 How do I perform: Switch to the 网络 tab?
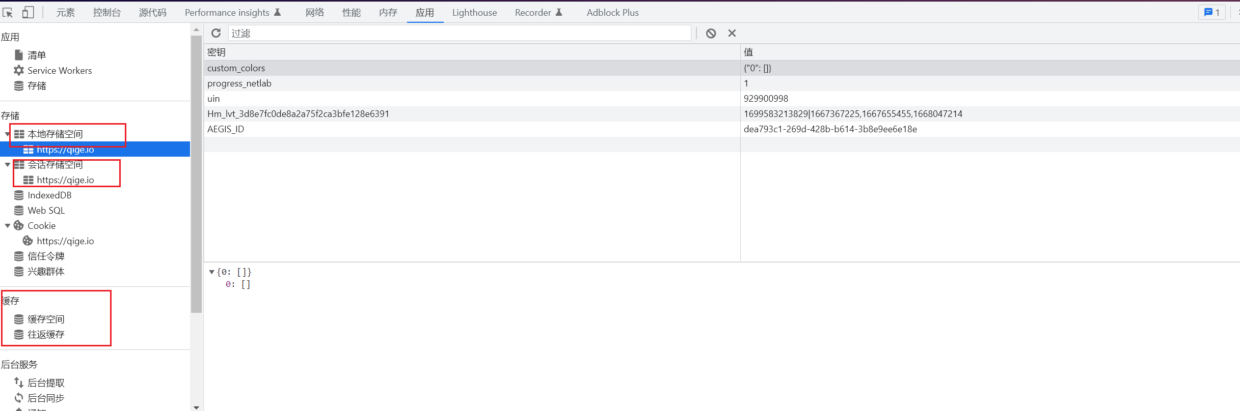(315, 12)
